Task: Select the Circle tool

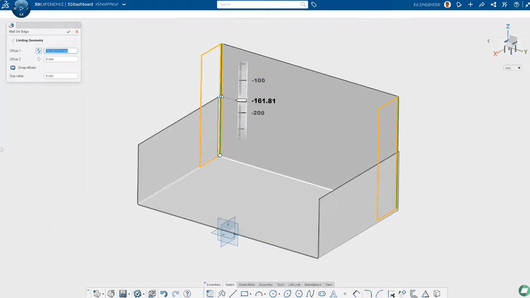Action: 273,293
